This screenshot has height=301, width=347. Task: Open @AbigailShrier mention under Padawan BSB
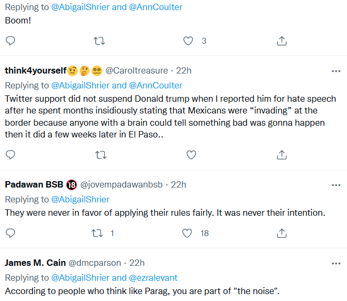pos(80,199)
